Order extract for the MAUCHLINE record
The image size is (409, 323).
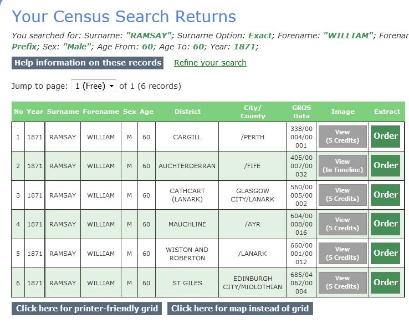[x=386, y=224]
